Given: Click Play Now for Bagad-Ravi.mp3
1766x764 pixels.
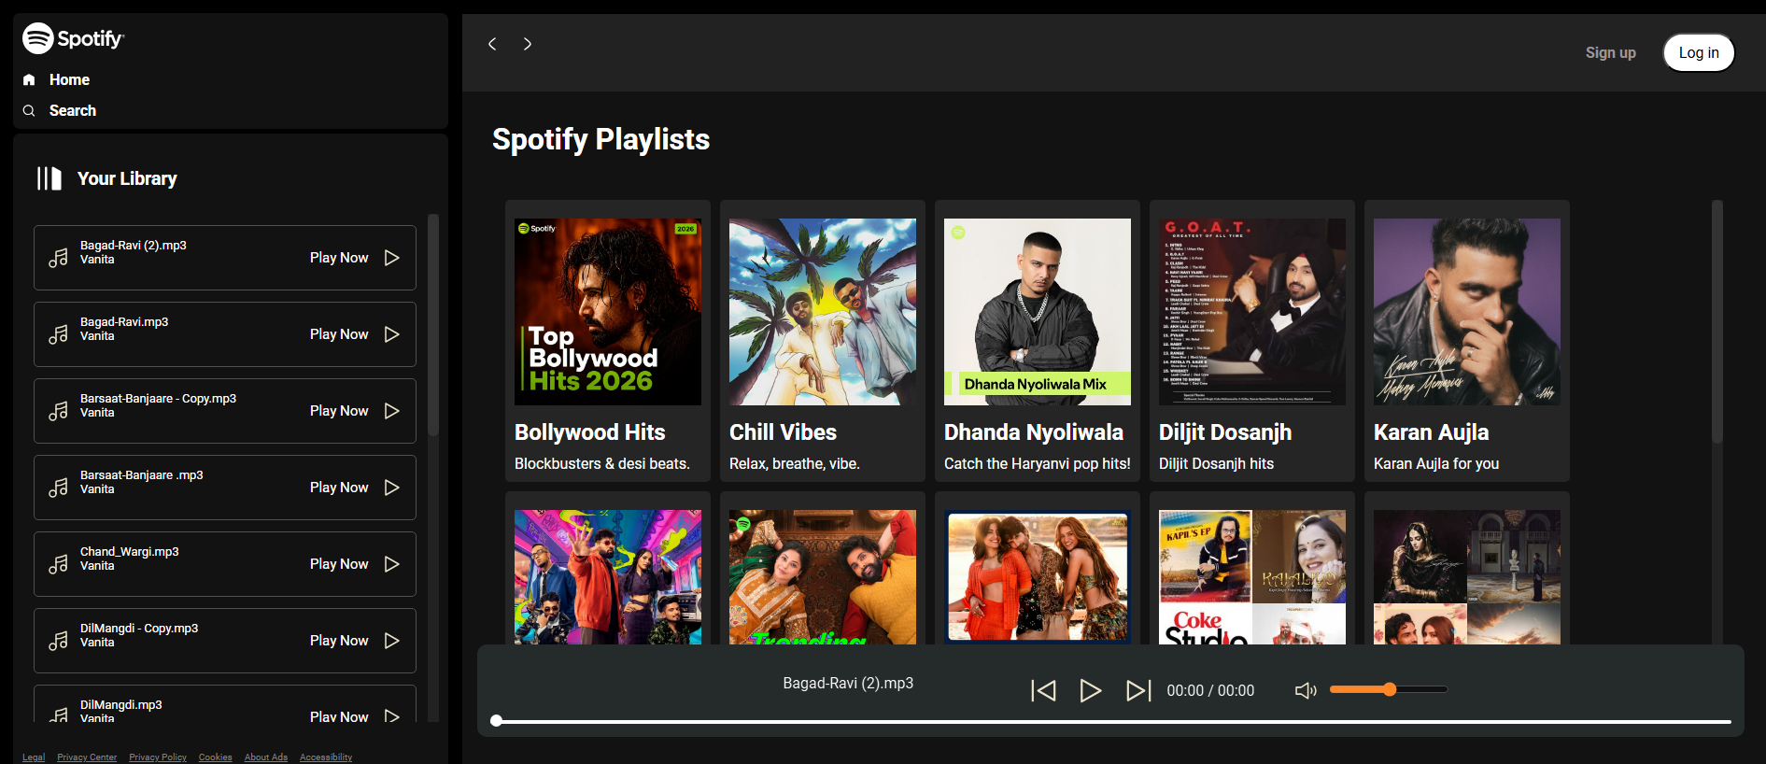Looking at the screenshot, I should coord(339,334).
